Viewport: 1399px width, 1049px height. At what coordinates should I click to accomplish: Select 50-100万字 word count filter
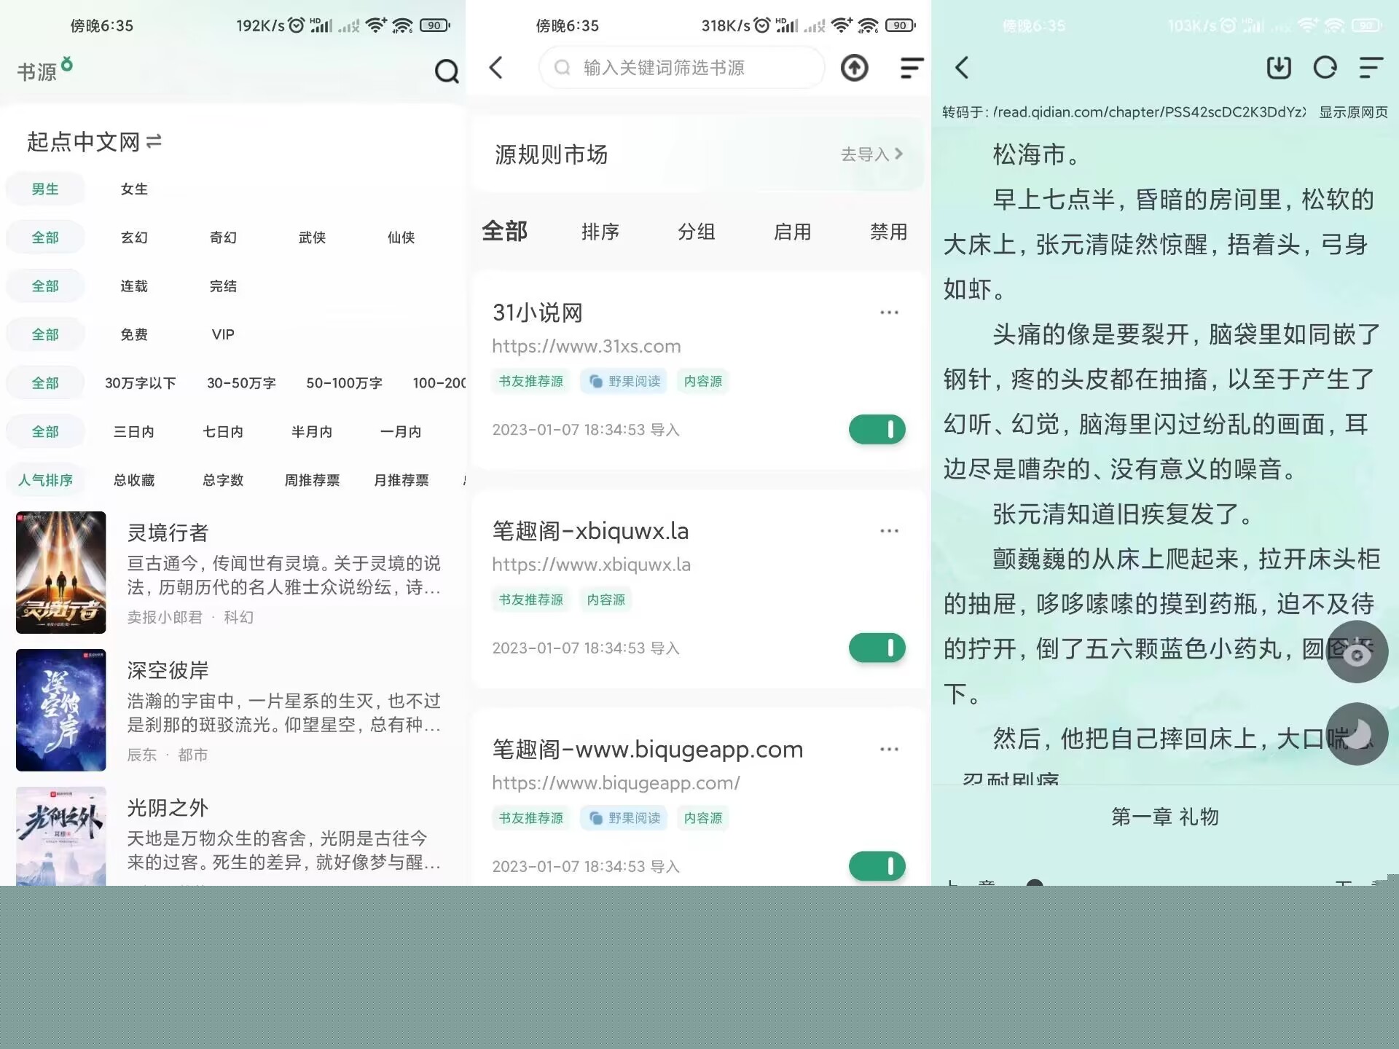pos(344,383)
